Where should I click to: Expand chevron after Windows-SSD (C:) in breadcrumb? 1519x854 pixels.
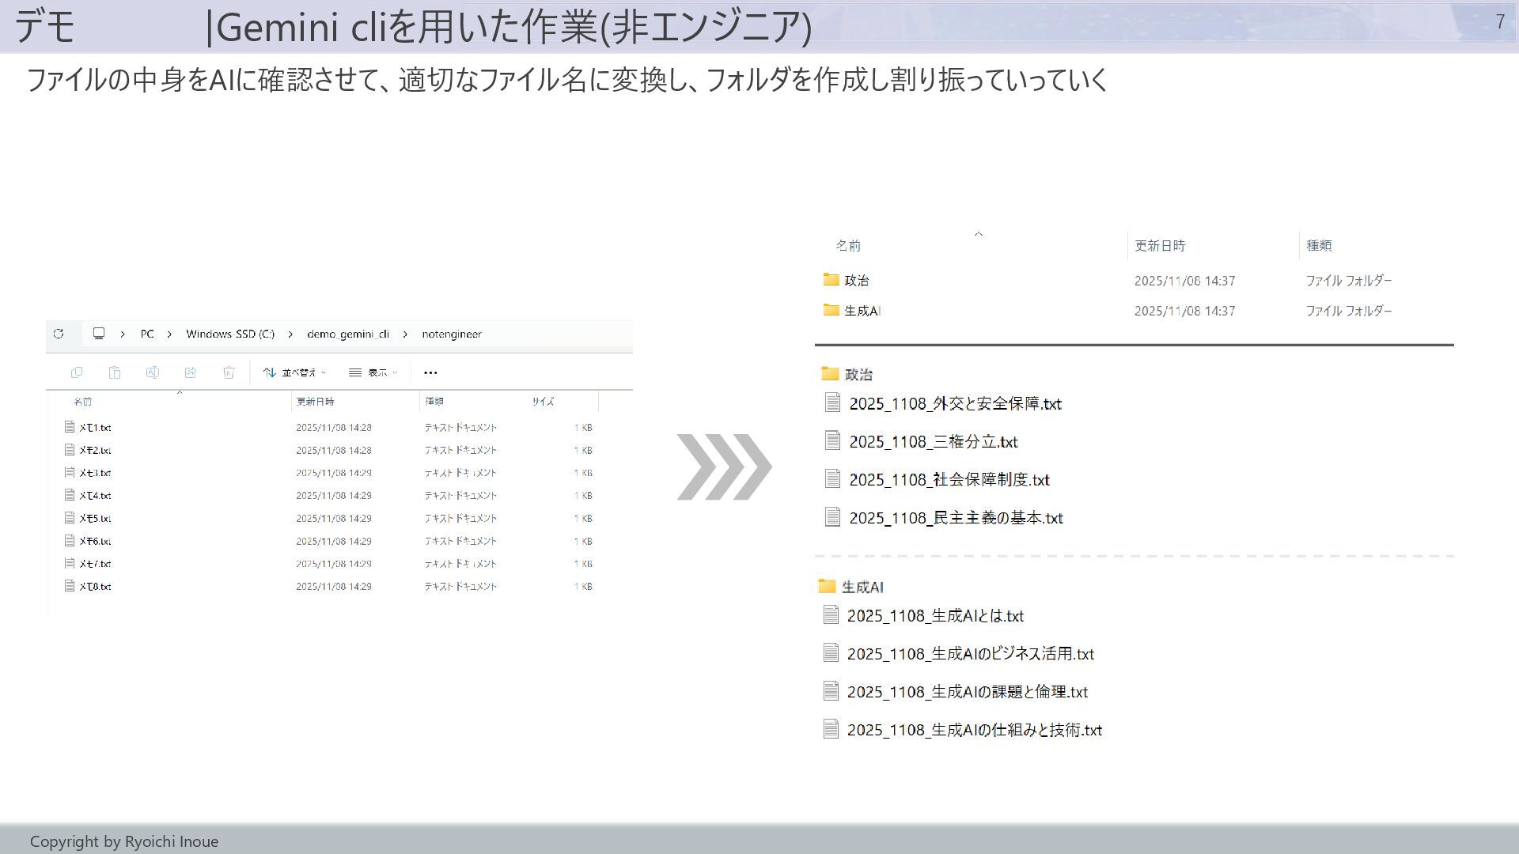pos(290,334)
